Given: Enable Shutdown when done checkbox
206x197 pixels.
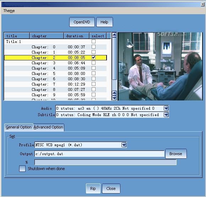Looking at the screenshot, I should click(22, 169).
